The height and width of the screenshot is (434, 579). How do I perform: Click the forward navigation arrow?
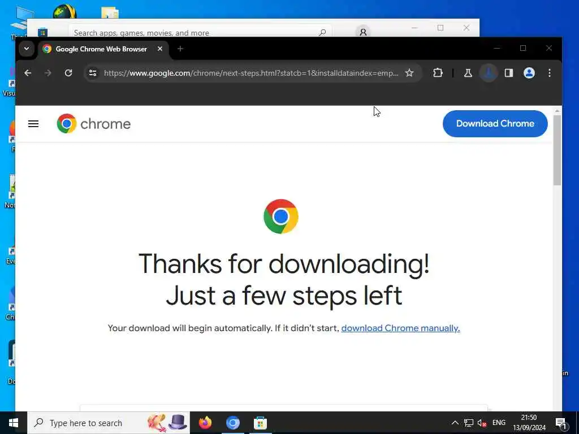(x=48, y=73)
